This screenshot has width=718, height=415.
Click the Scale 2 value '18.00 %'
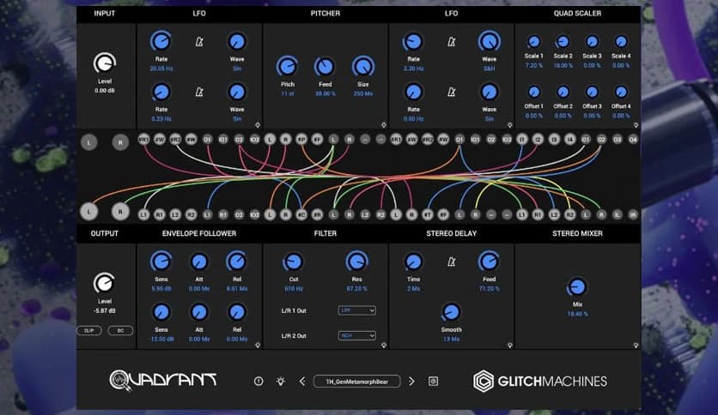coord(563,65)
